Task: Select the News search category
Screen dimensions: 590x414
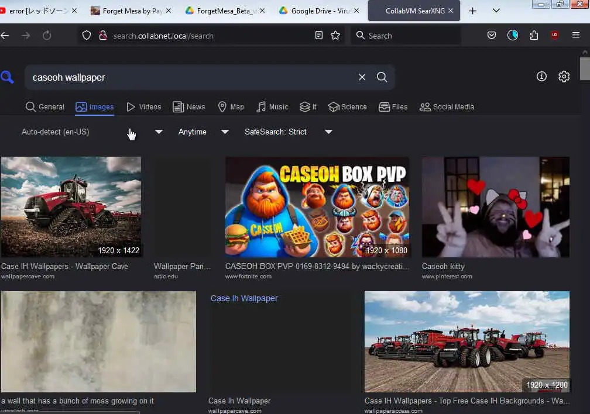Action: (189, 107)
